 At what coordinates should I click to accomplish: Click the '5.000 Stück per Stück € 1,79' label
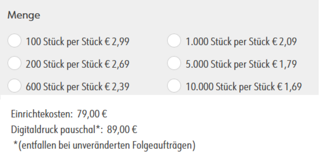pyautogui.click(x=241, y=64)
